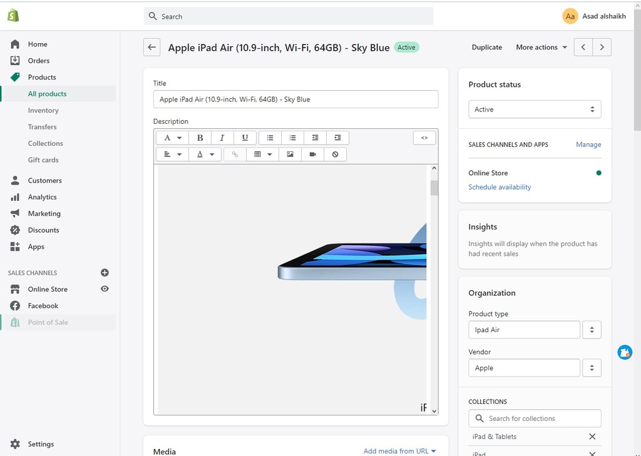This screenshot has width=641, height=456.
Task: Open Discounts in the sidebar
Action: click(43, 230)
